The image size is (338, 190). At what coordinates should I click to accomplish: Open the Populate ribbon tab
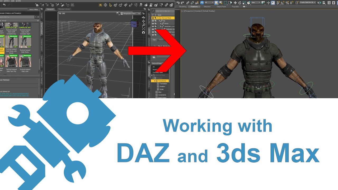pos(235,7)
